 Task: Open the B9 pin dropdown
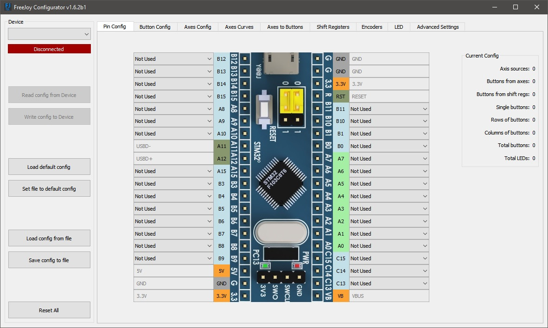173,258
